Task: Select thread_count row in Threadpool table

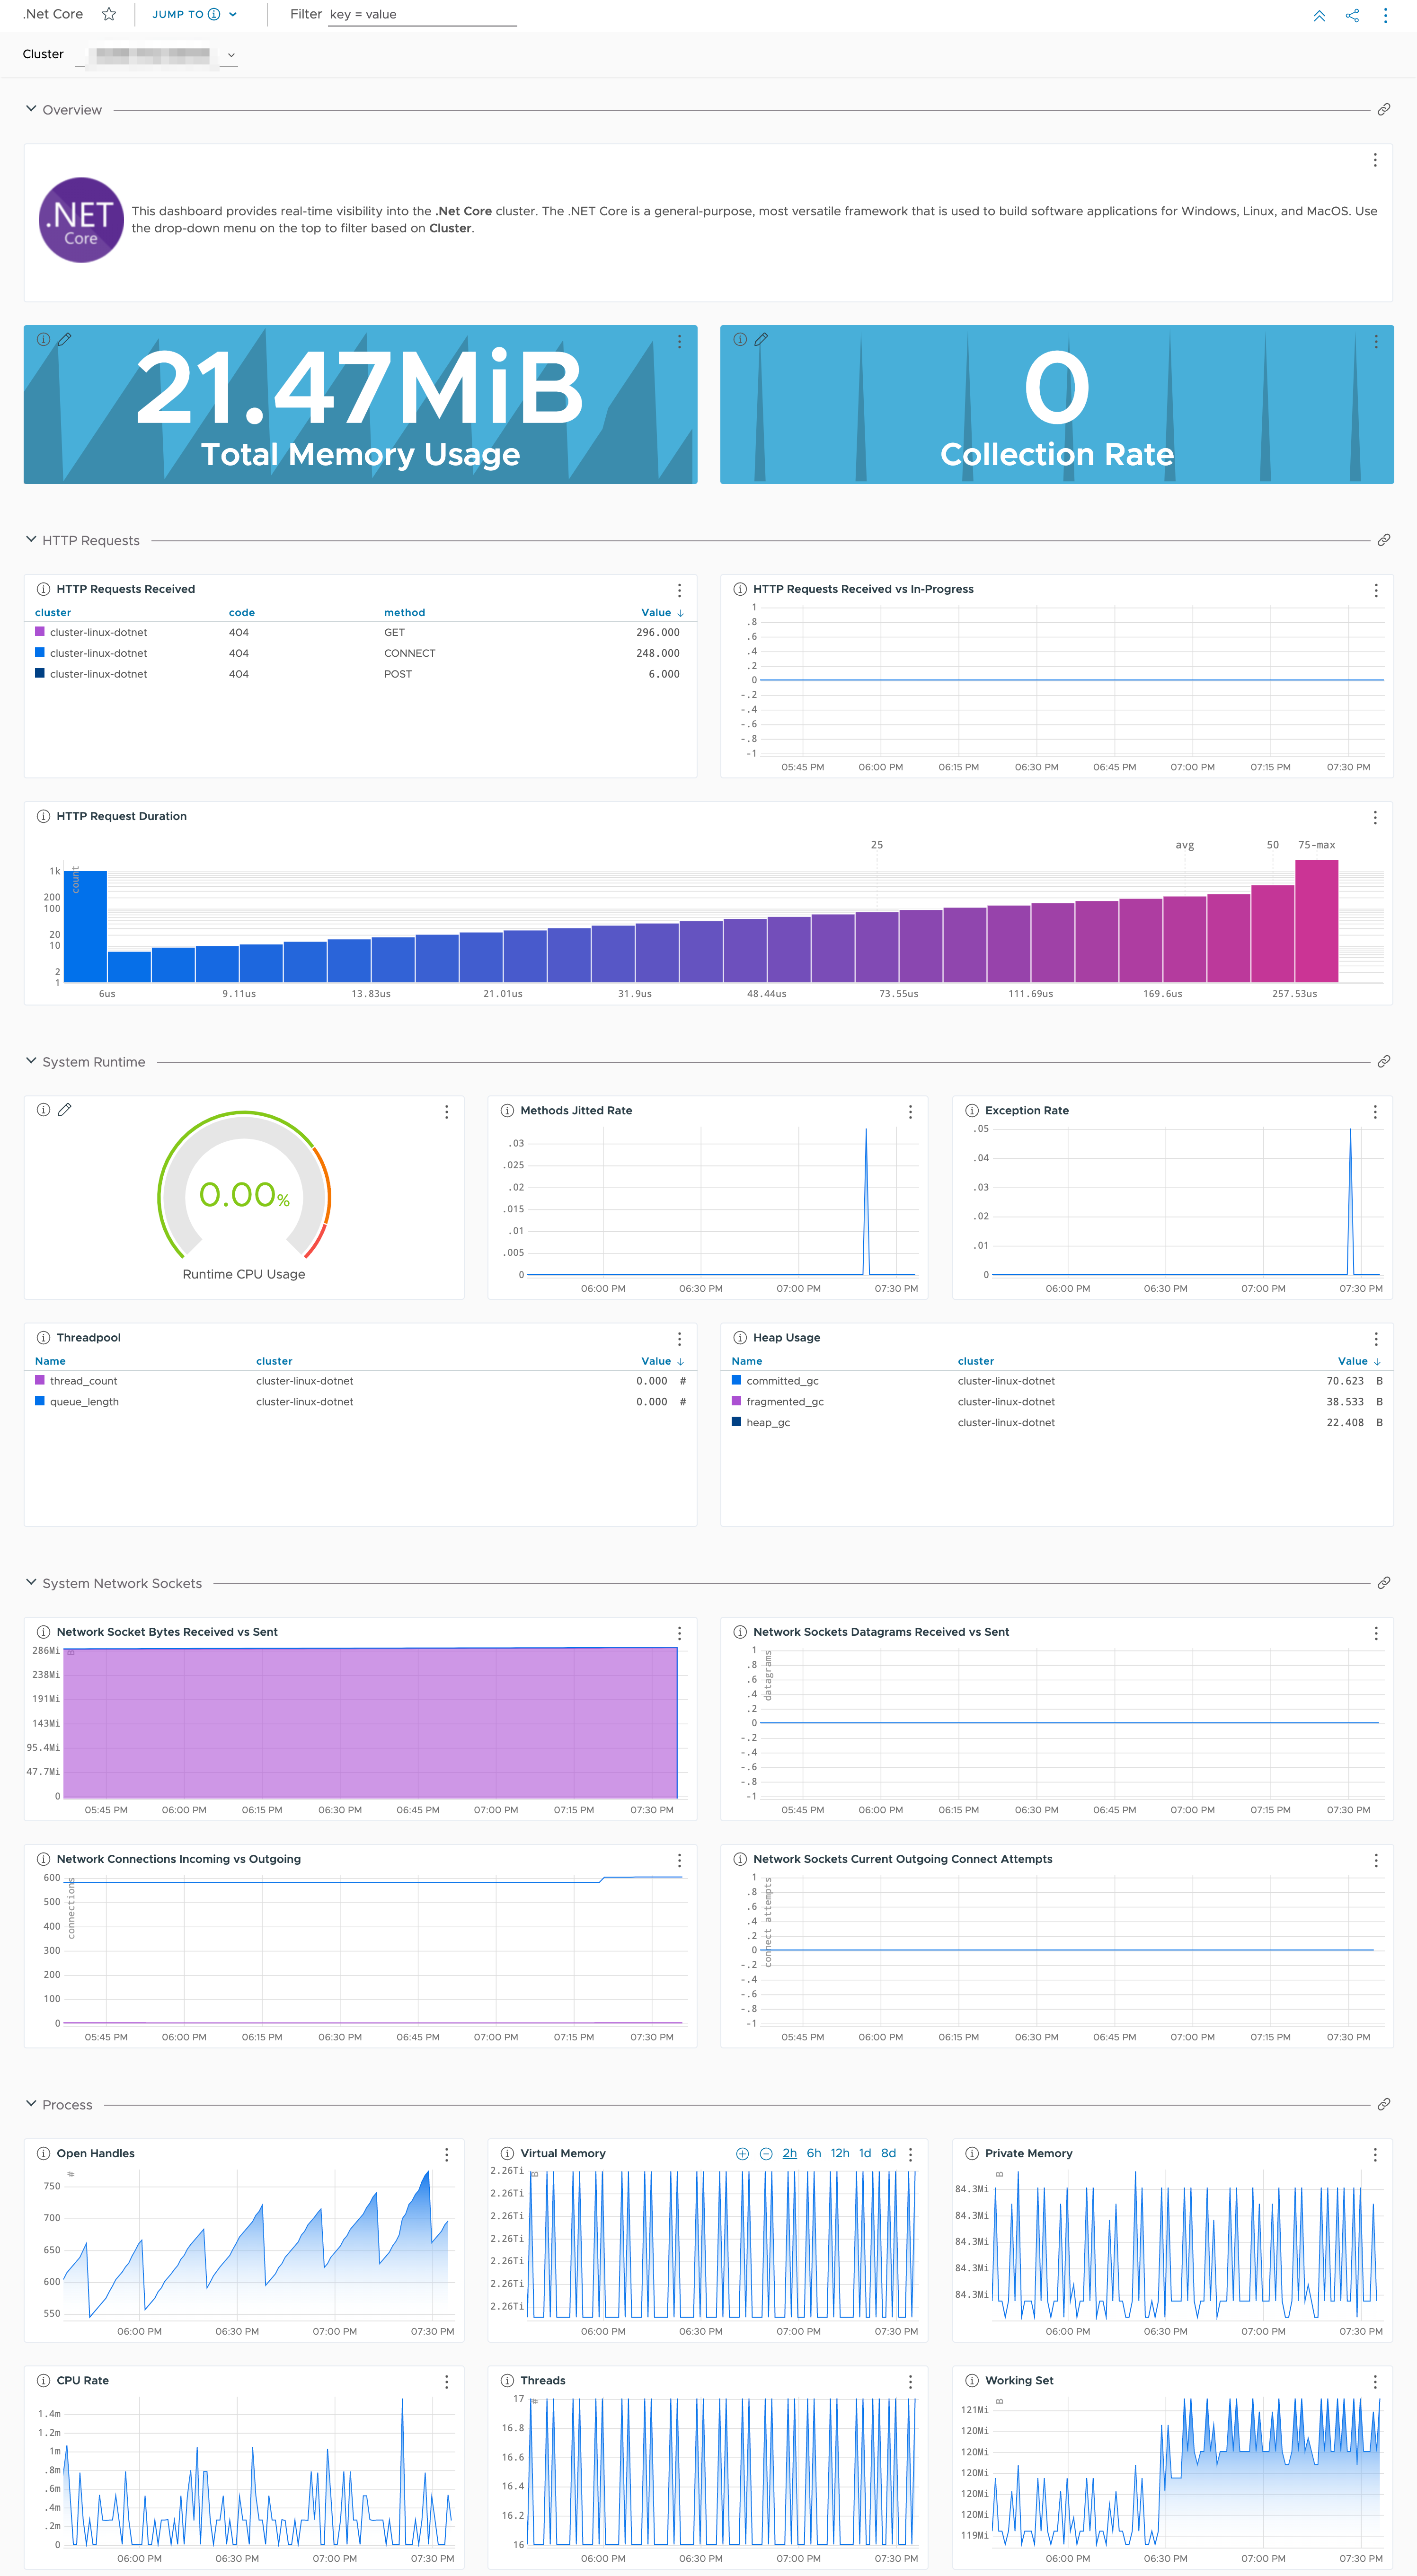Action: tap(360, 1381)
